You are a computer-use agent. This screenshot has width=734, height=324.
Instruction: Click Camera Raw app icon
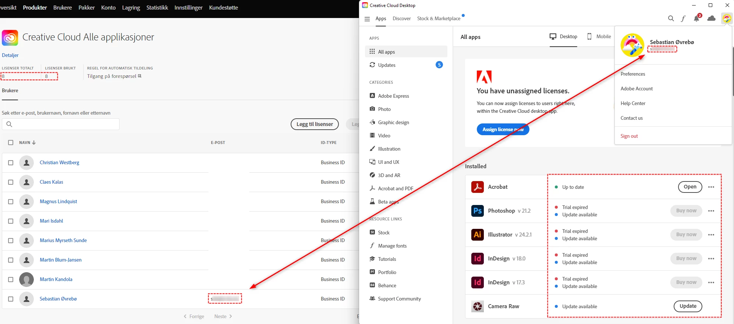(478, 306)
